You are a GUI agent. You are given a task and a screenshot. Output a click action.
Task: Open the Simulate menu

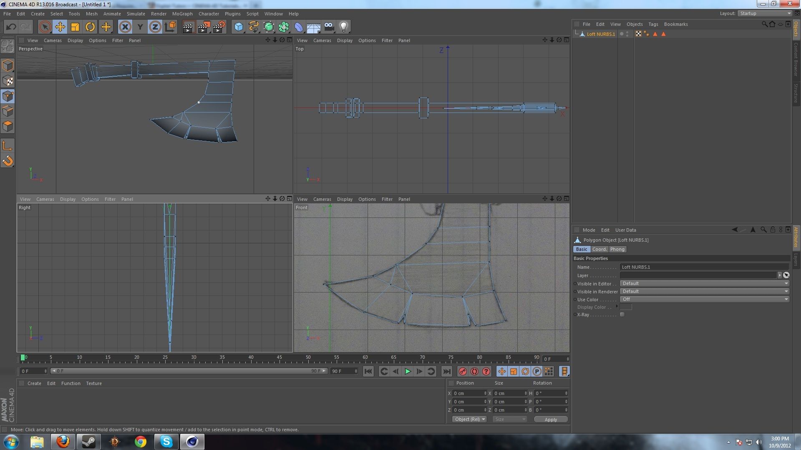coord(136,14)
